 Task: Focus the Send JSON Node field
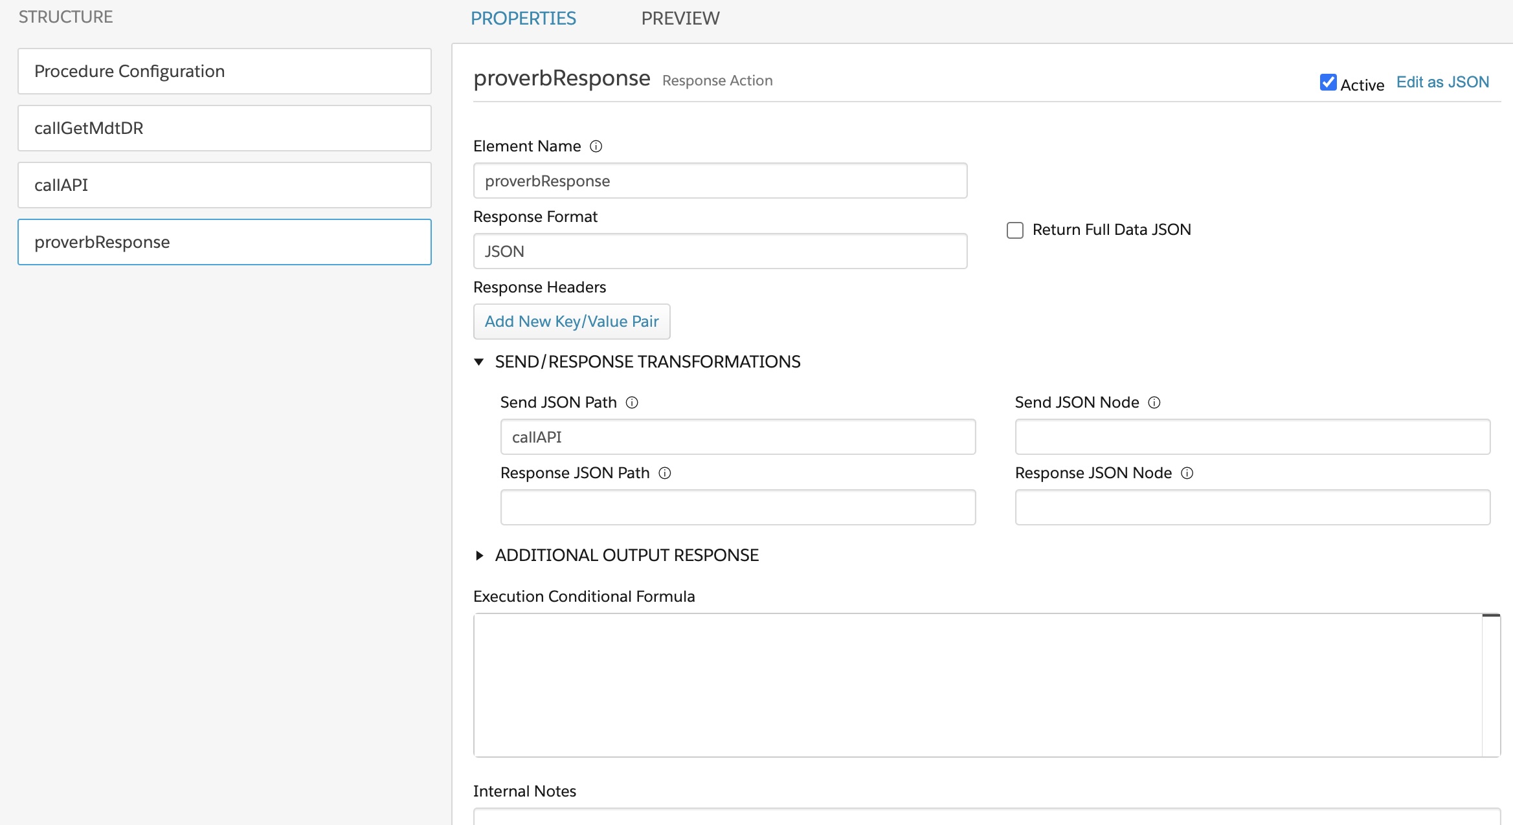click(x=1252, y=437)
